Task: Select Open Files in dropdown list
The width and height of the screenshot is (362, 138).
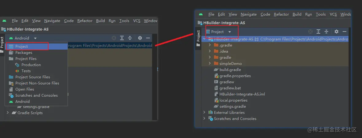Action: point(36,89)
